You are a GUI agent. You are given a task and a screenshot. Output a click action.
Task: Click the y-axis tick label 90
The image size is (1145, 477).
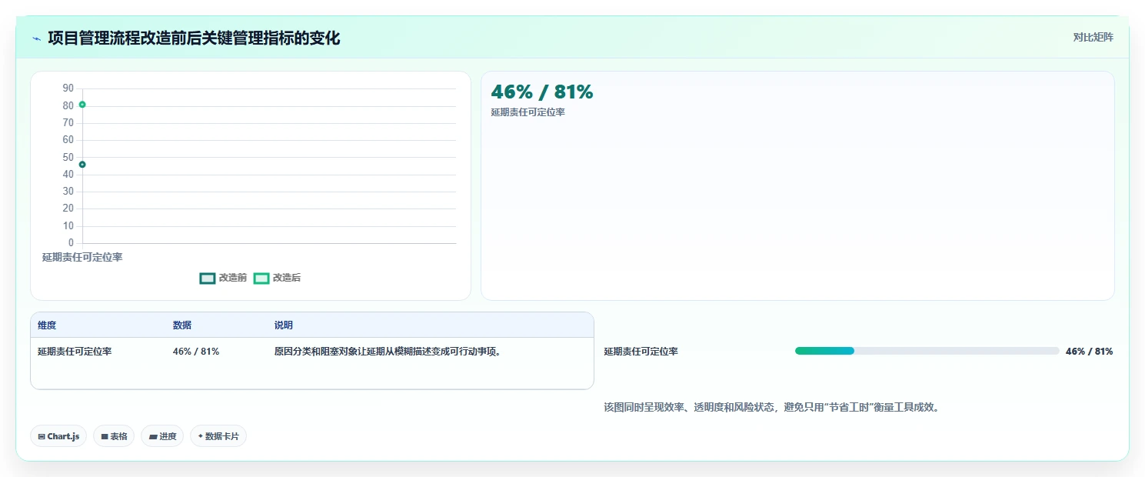(68, 88)
